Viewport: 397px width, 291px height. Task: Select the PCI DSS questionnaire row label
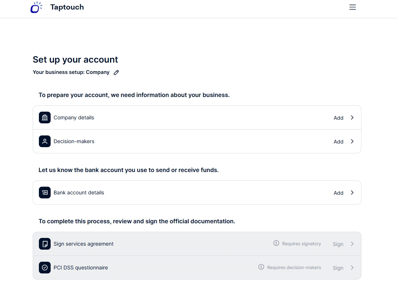(x=81, y=268)
